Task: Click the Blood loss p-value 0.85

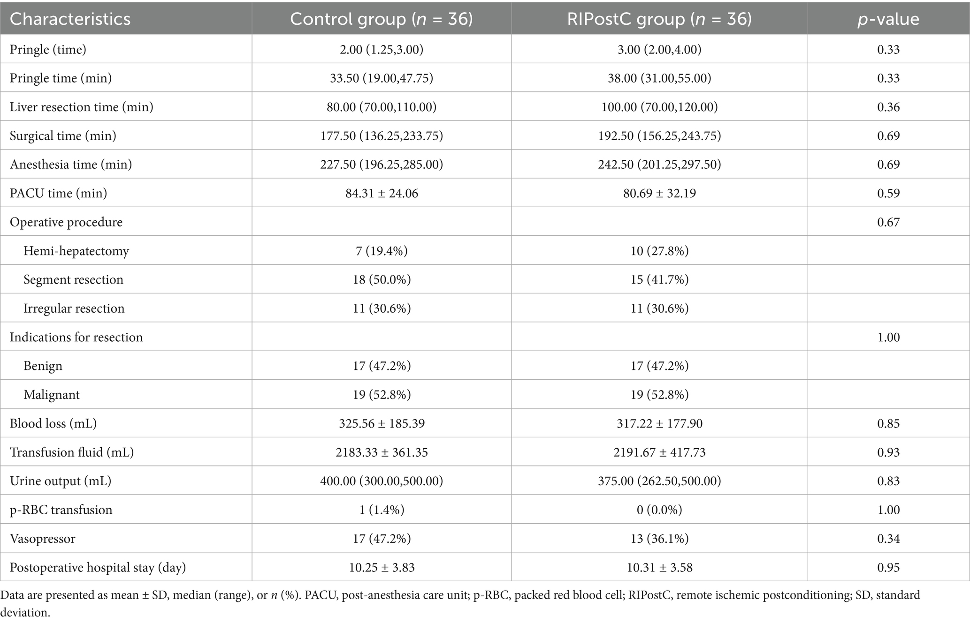Action: pos(888,423)
